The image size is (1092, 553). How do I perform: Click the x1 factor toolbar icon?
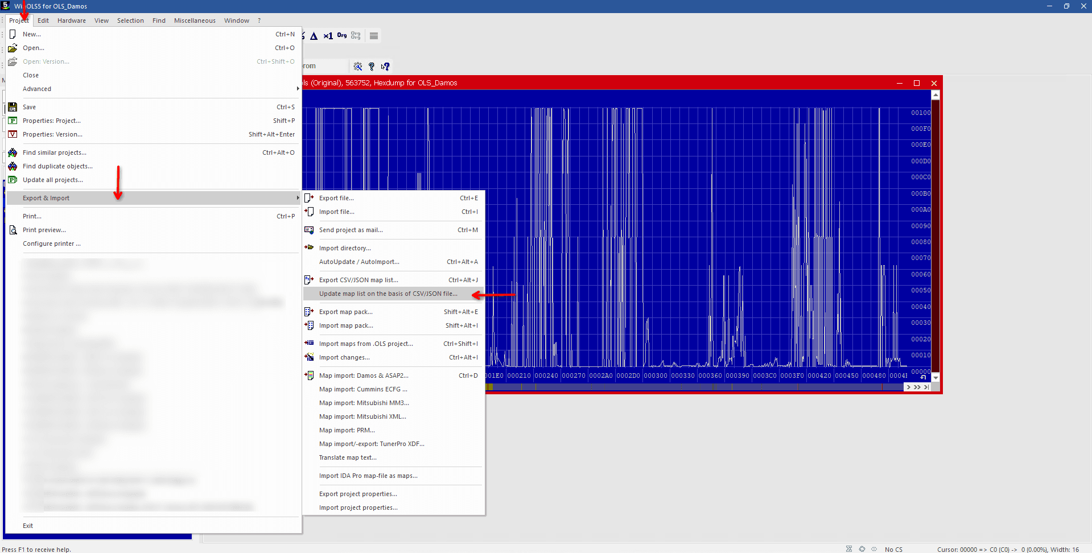pyautogui.click(x=328, y=36)
